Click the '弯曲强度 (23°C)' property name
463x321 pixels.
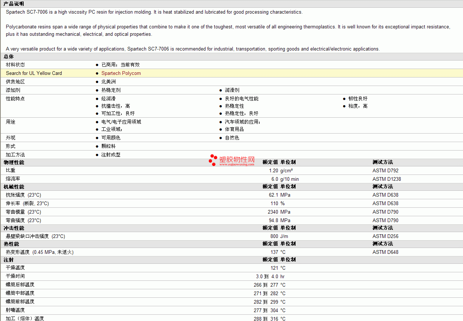click(x=24, y=220)
